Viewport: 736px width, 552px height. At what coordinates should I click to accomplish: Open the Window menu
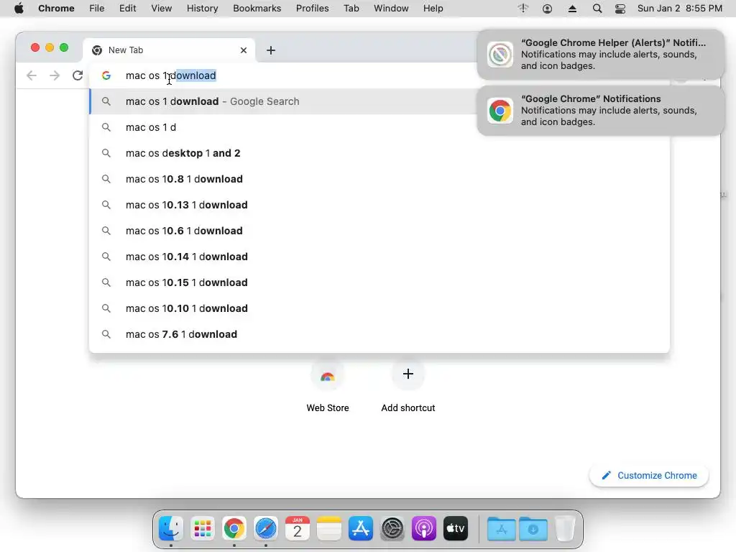pyautogui.click(x=391, y=9)
